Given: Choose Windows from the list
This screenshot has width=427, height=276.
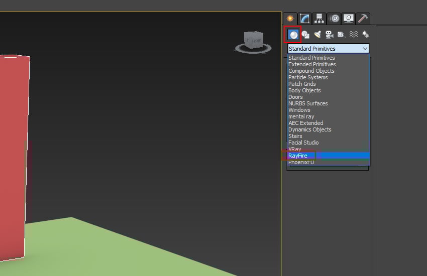Looking at the screenshot, I should click(329, 110).
